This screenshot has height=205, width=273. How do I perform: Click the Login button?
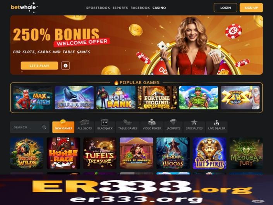[225, 8]
